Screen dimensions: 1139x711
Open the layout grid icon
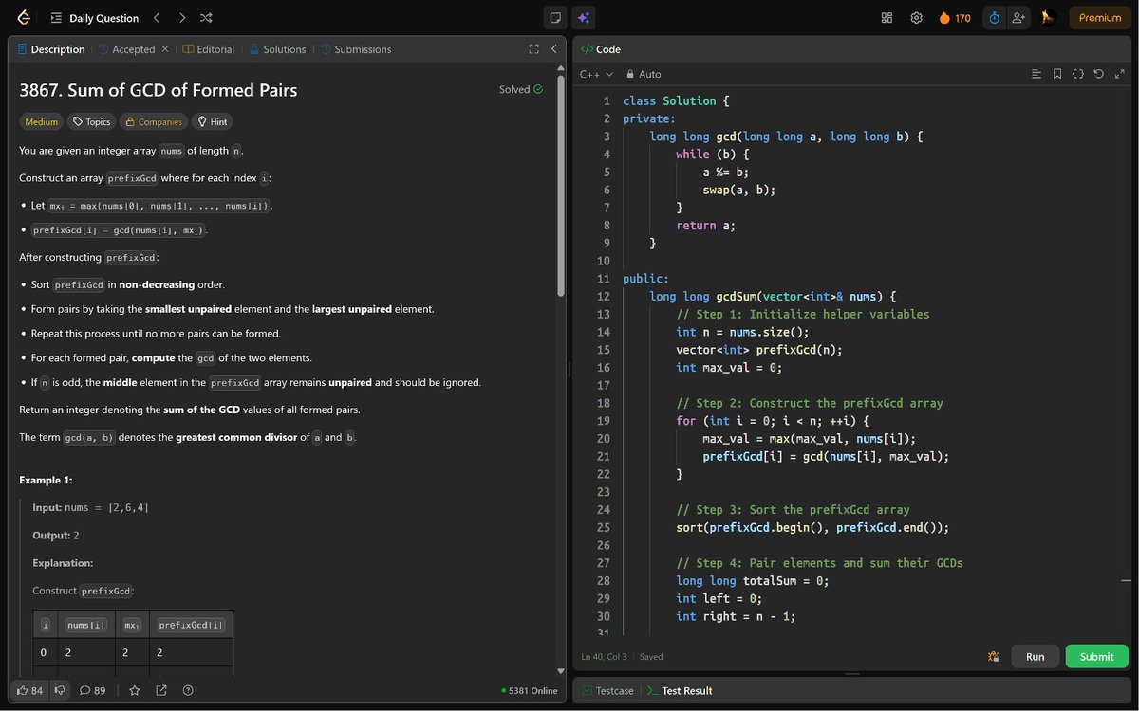[x=887, y=18]
